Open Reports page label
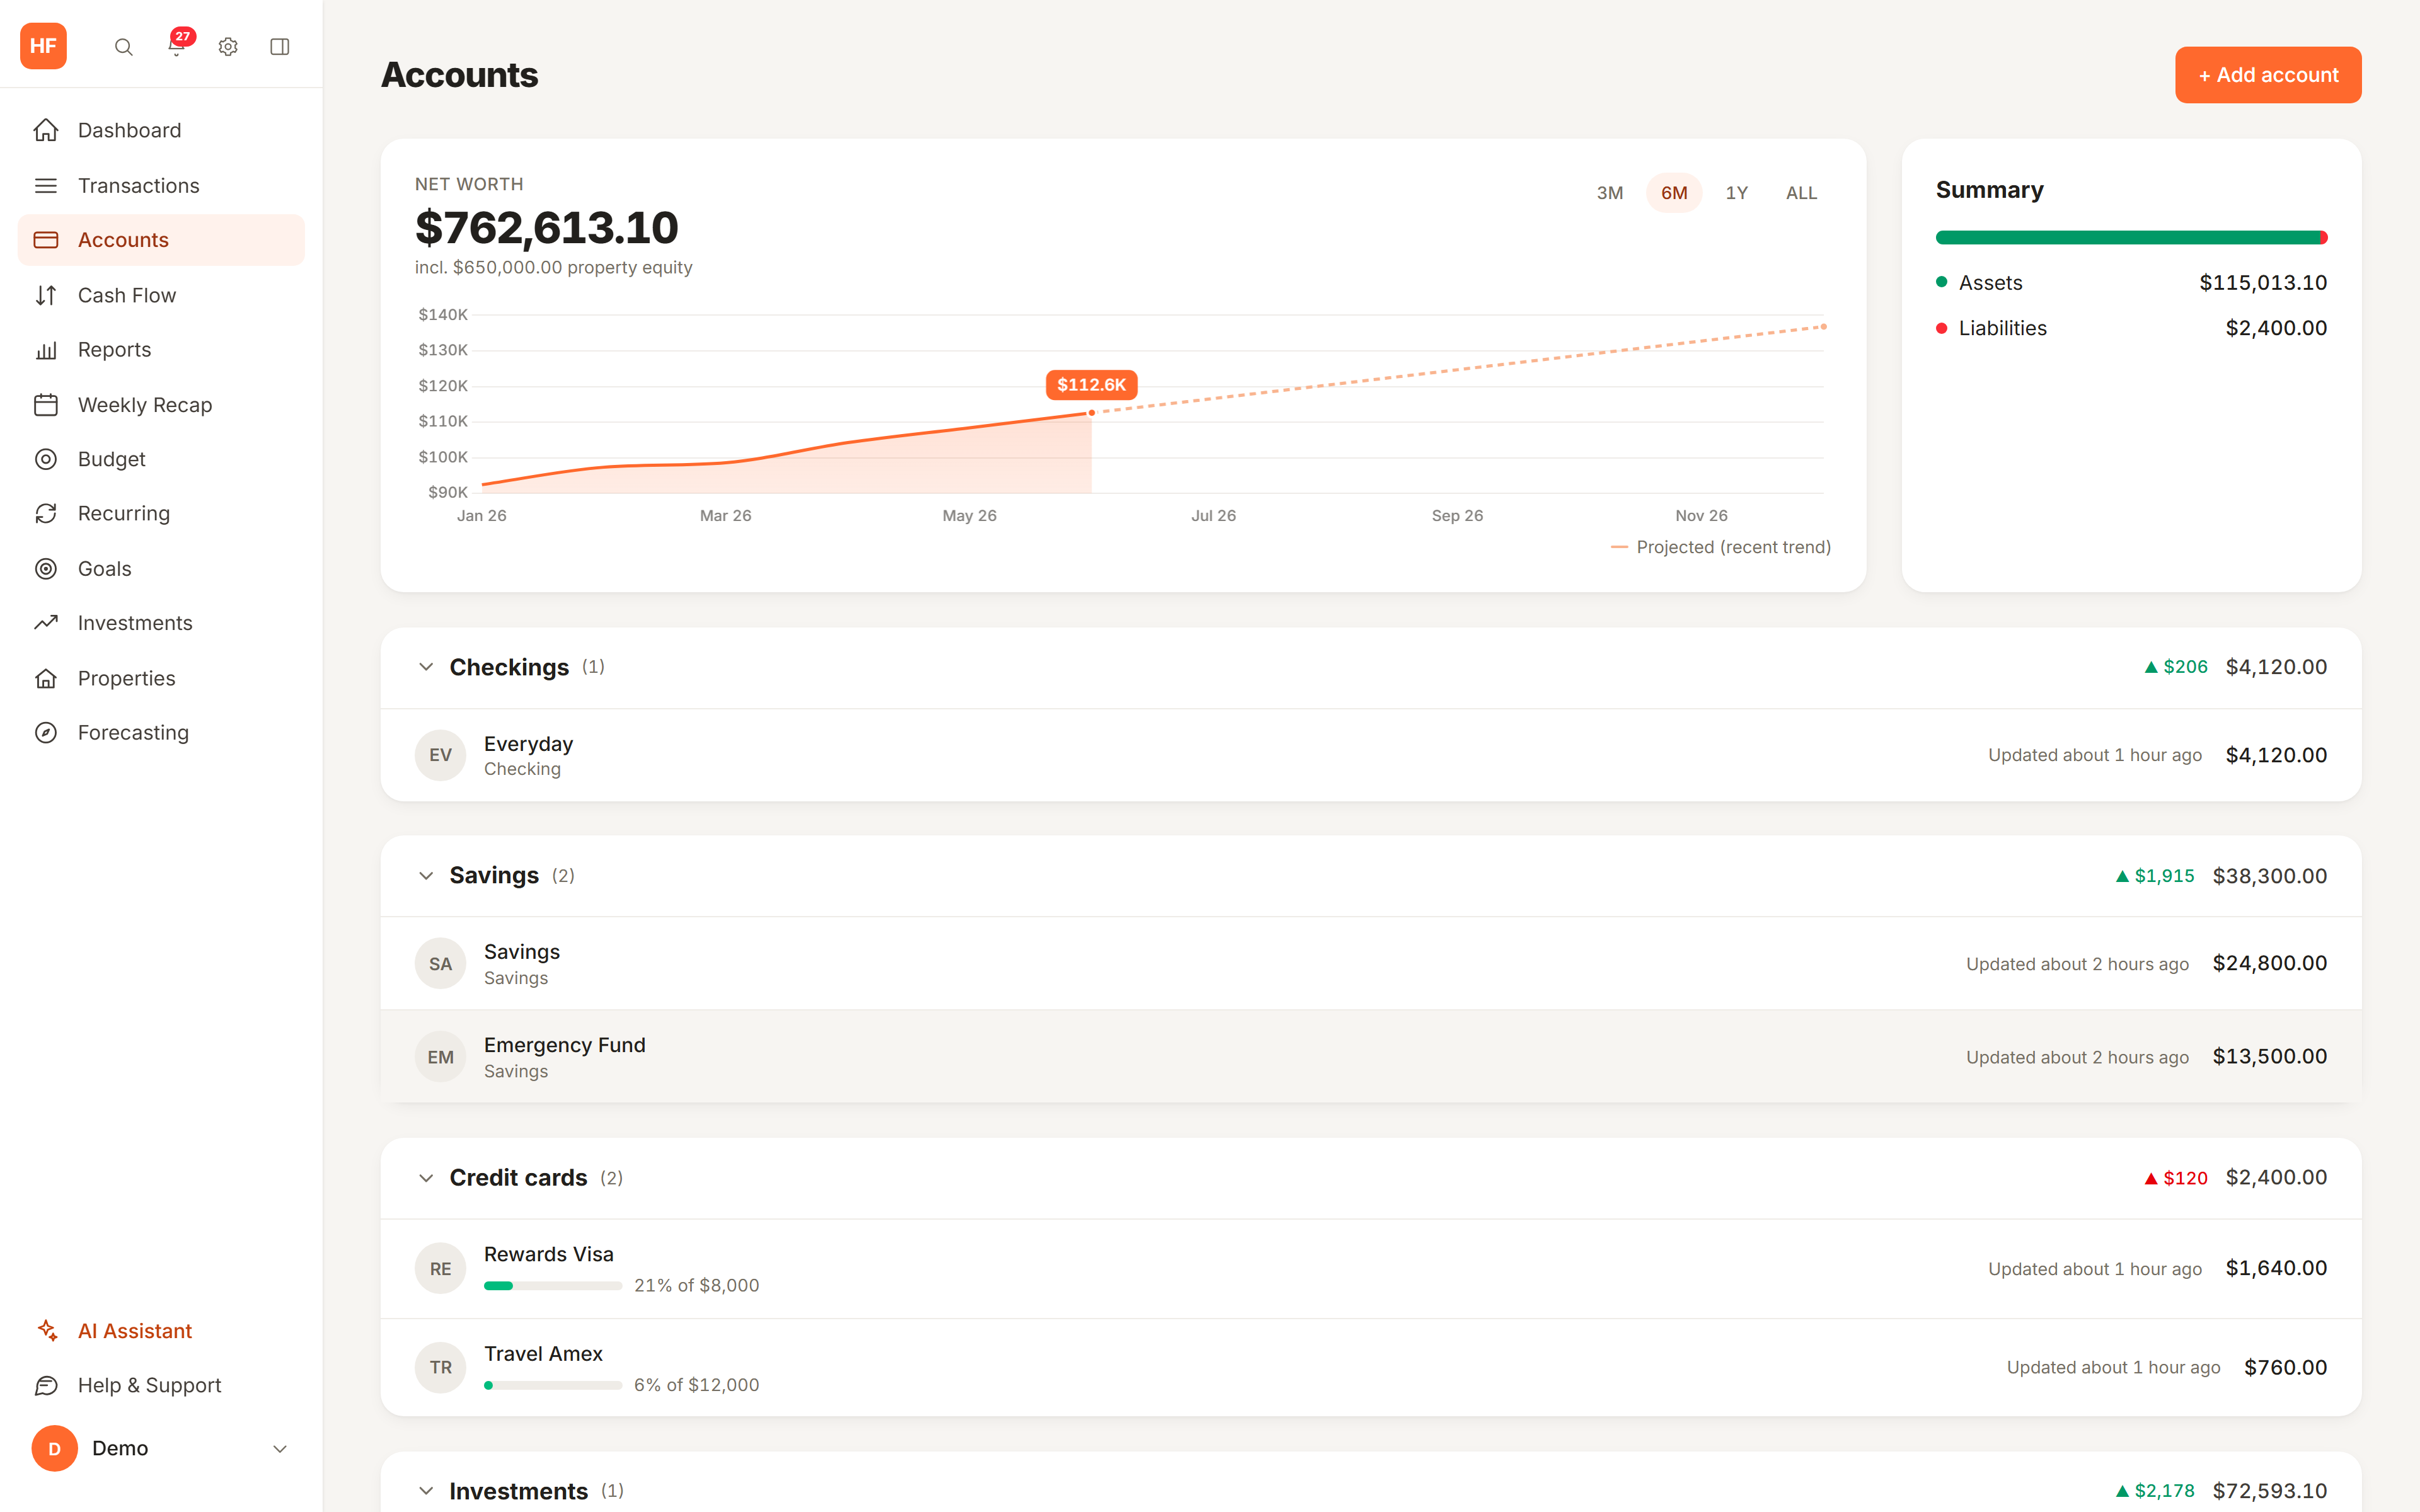2420x1512 pixels. tap(115, 350)
